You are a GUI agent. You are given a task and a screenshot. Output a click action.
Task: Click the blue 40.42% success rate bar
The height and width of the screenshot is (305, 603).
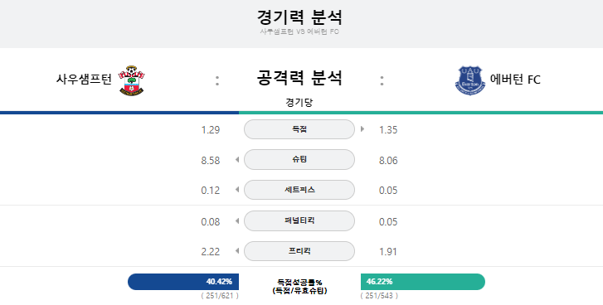tap(183, 282)
